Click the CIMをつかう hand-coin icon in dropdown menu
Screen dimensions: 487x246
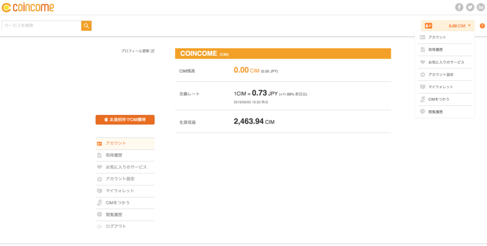(422, 99)
